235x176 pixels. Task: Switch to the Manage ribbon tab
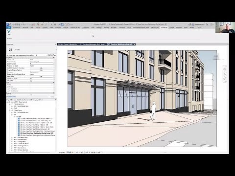[x=99, y=27]
